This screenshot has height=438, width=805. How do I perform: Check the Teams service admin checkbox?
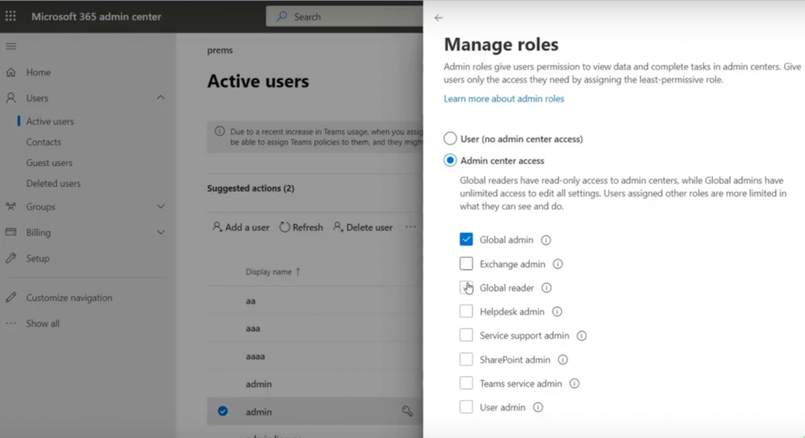point(466,383)
